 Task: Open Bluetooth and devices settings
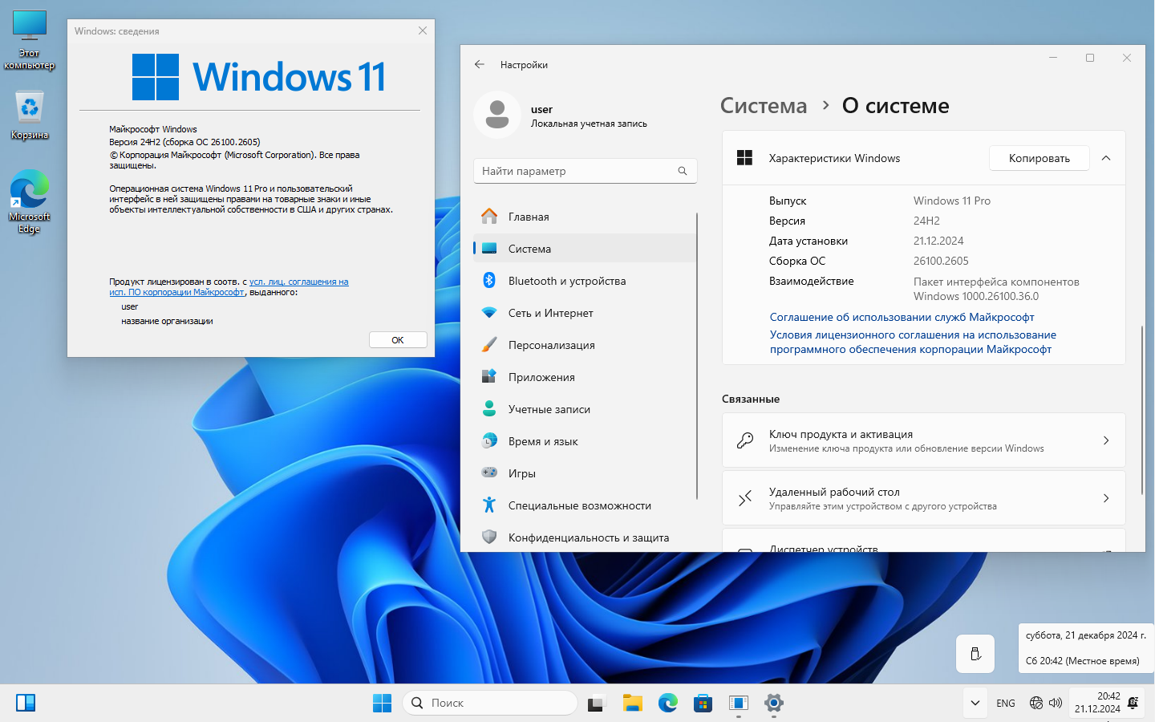coord(585,281)
